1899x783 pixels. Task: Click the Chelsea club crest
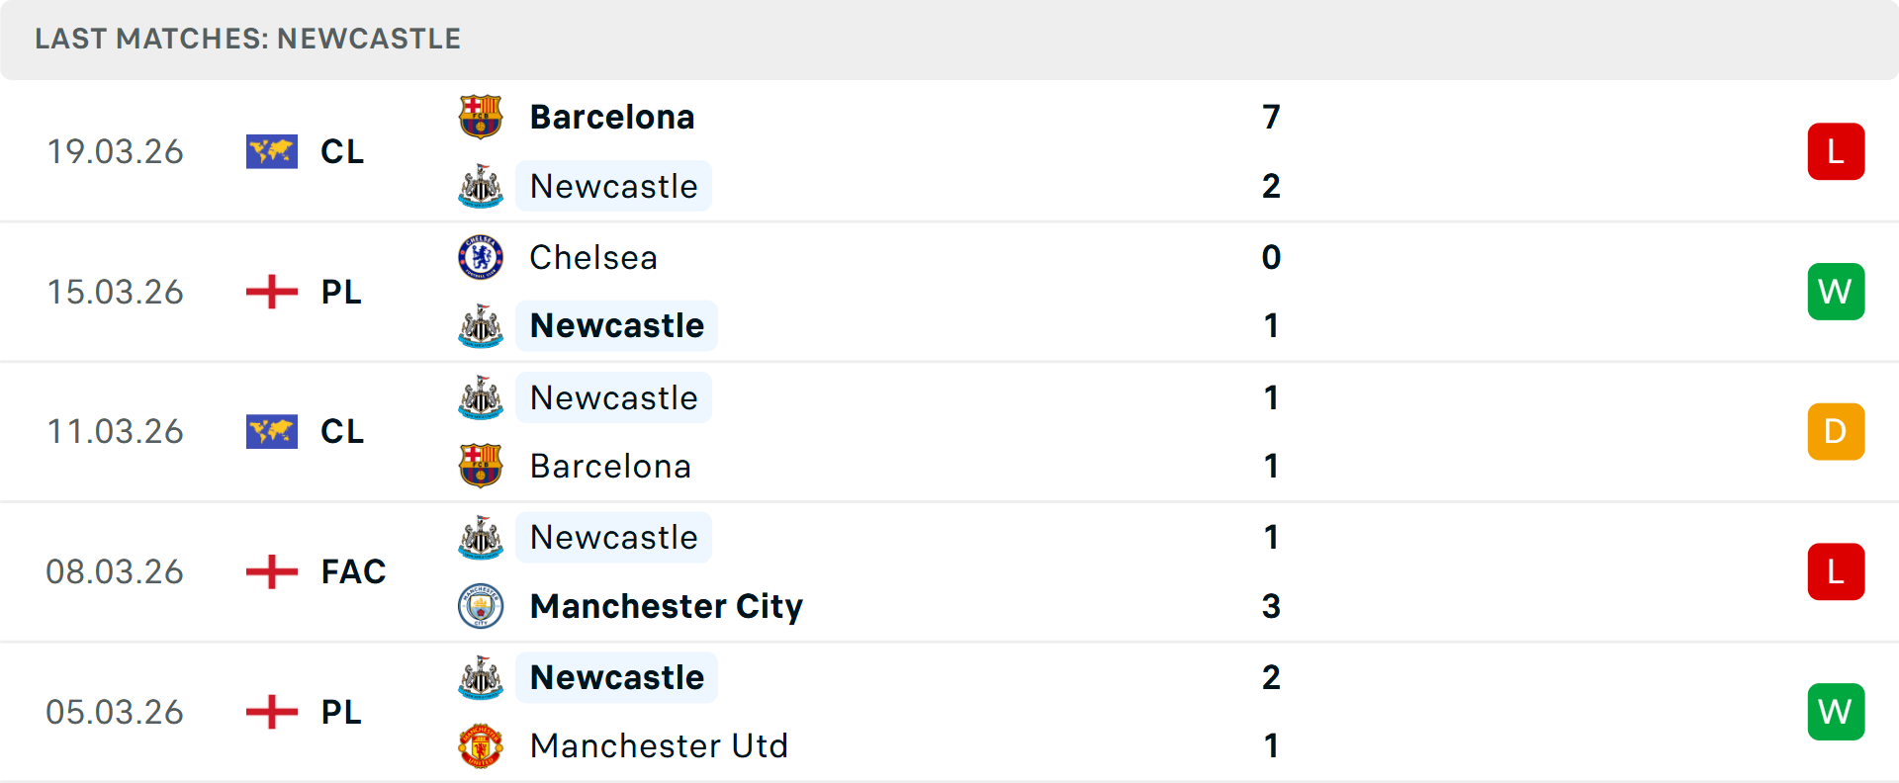481,257
